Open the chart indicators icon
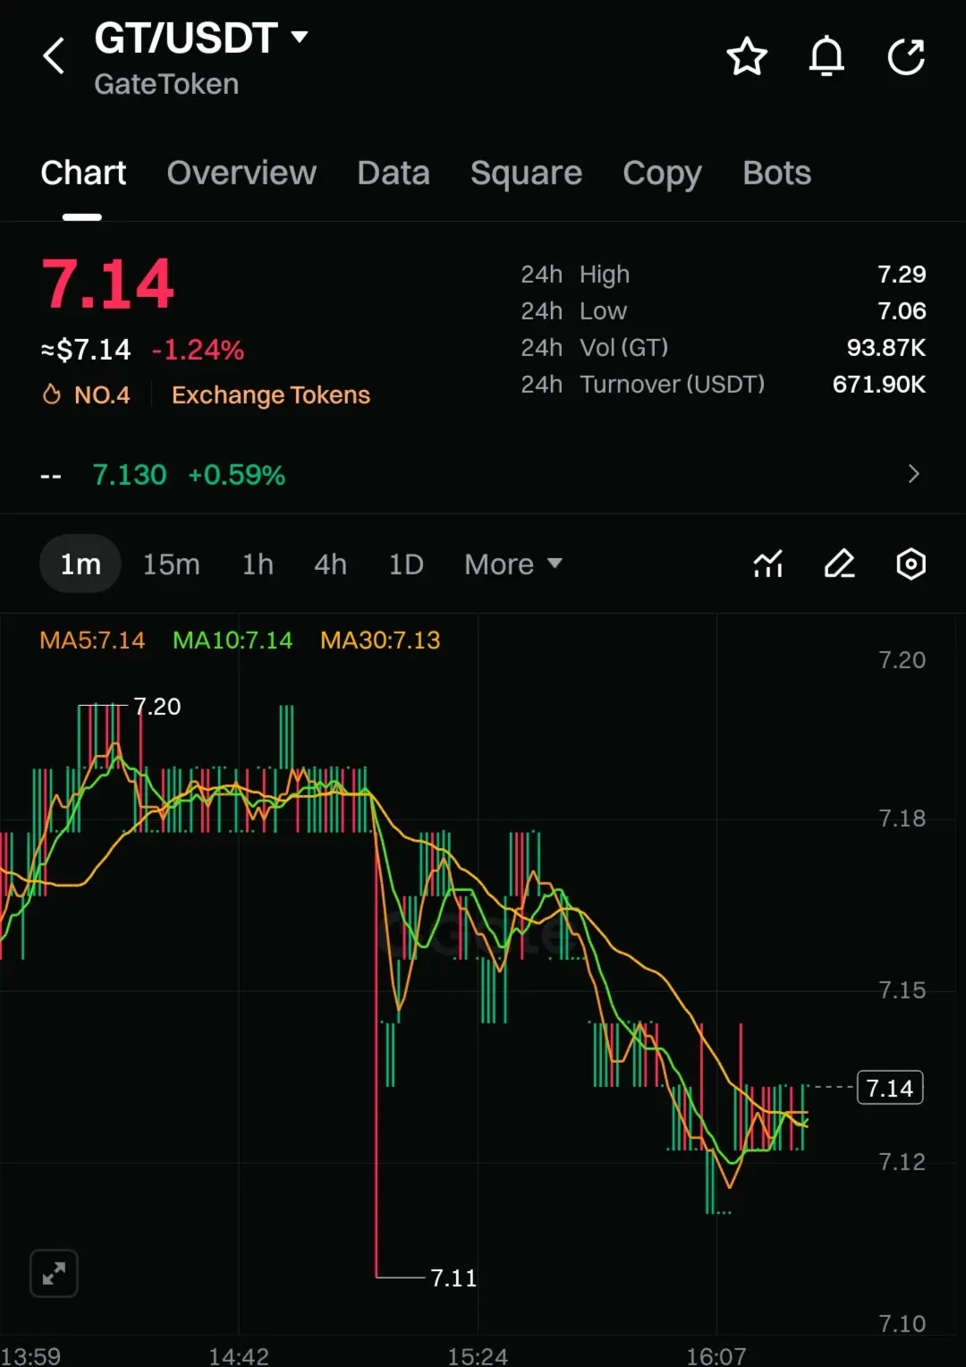The image size is (966, 1367). (768, 564)
